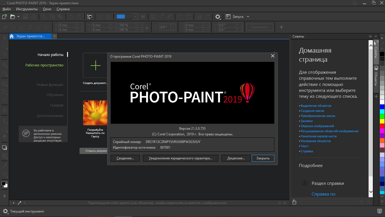Image resolution: width=385 pixels, height=217 pixels.
Task: Open the Рисование объектов link
Action: point(316,141)
